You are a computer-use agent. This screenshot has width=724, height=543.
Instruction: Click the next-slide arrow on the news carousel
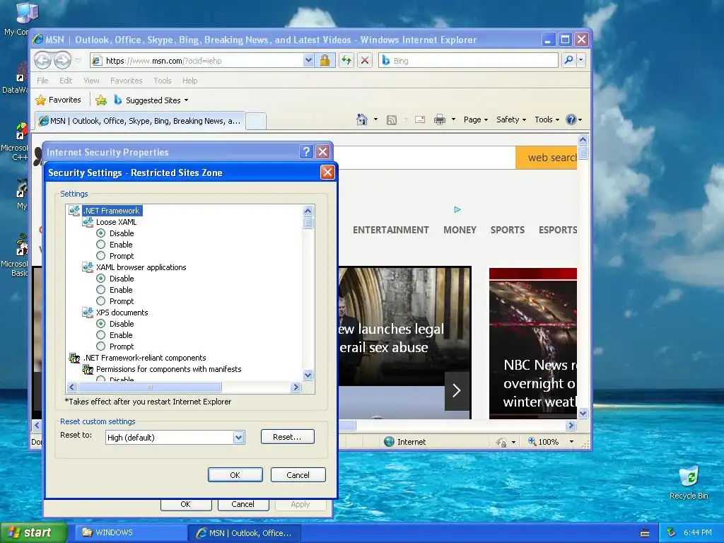click(x=457, y=390)
